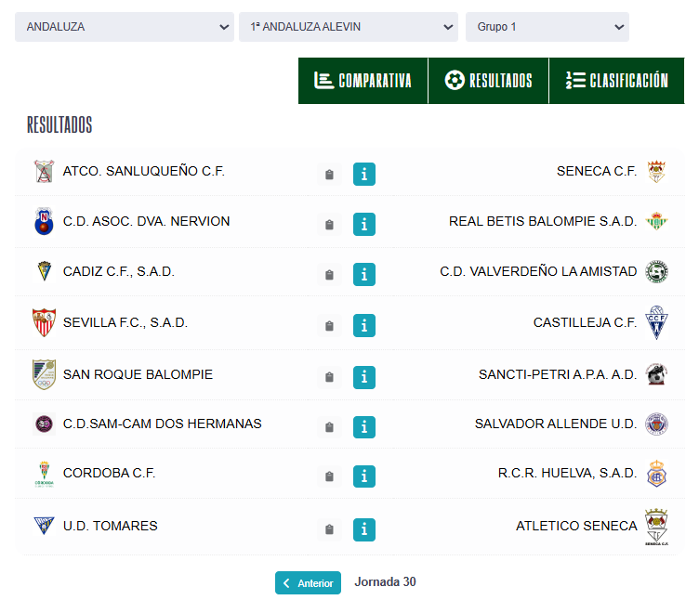Viewport: 699px width, 600px height.
Task: Open match info for Cordoba vs Huelva
Action: coord(364,476)
